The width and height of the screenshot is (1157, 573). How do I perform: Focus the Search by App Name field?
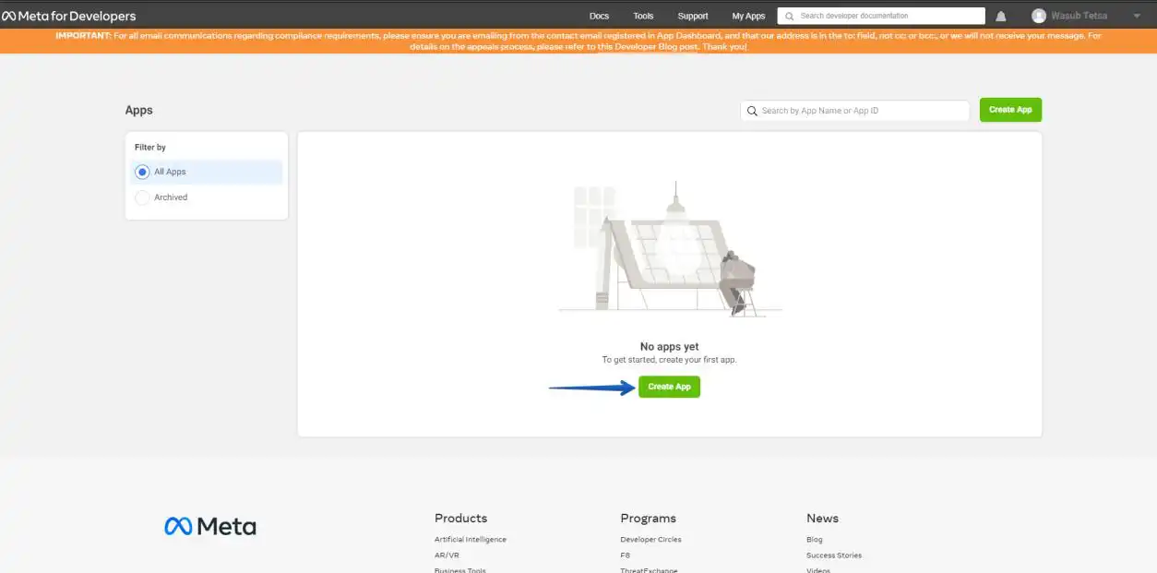pyautogui.click(x=854, y=111)
